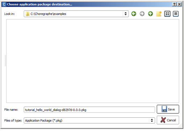Switch to list view mode
Image resolution: width=184 pixels, height=132 pixels.
click(167, 14)
